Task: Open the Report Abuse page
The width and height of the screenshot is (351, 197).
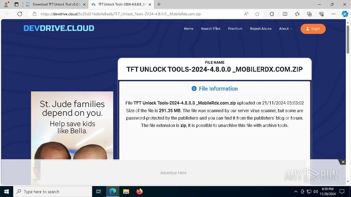Action: (x=261, y=29)
